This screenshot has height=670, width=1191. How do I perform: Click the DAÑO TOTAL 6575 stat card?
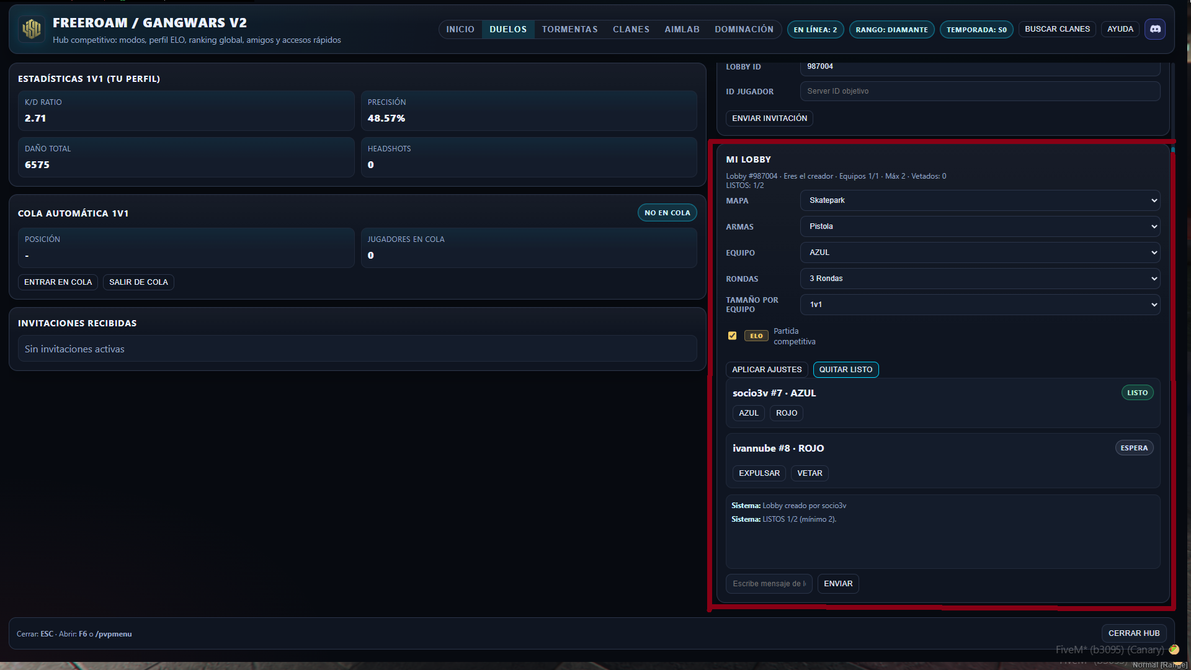(186, 157)
